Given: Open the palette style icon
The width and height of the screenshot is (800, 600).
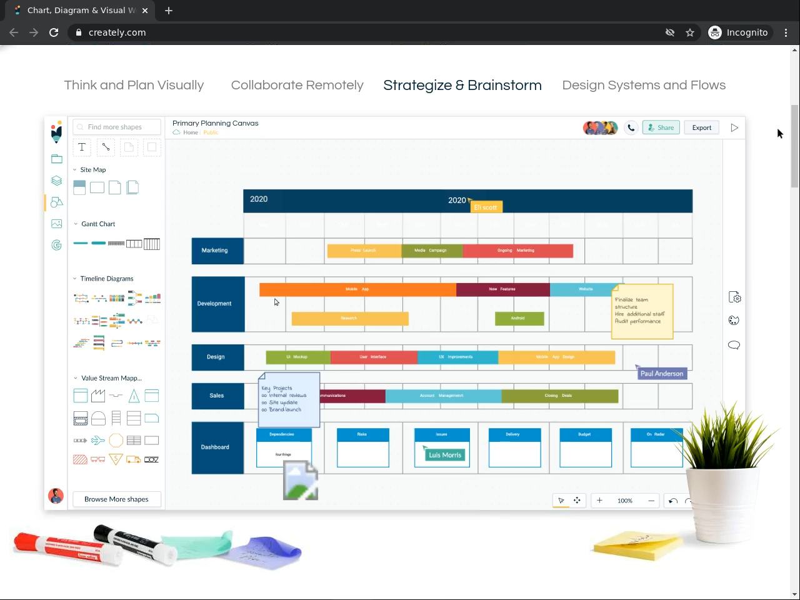Looking at the screenshot, I should [734, 321].
